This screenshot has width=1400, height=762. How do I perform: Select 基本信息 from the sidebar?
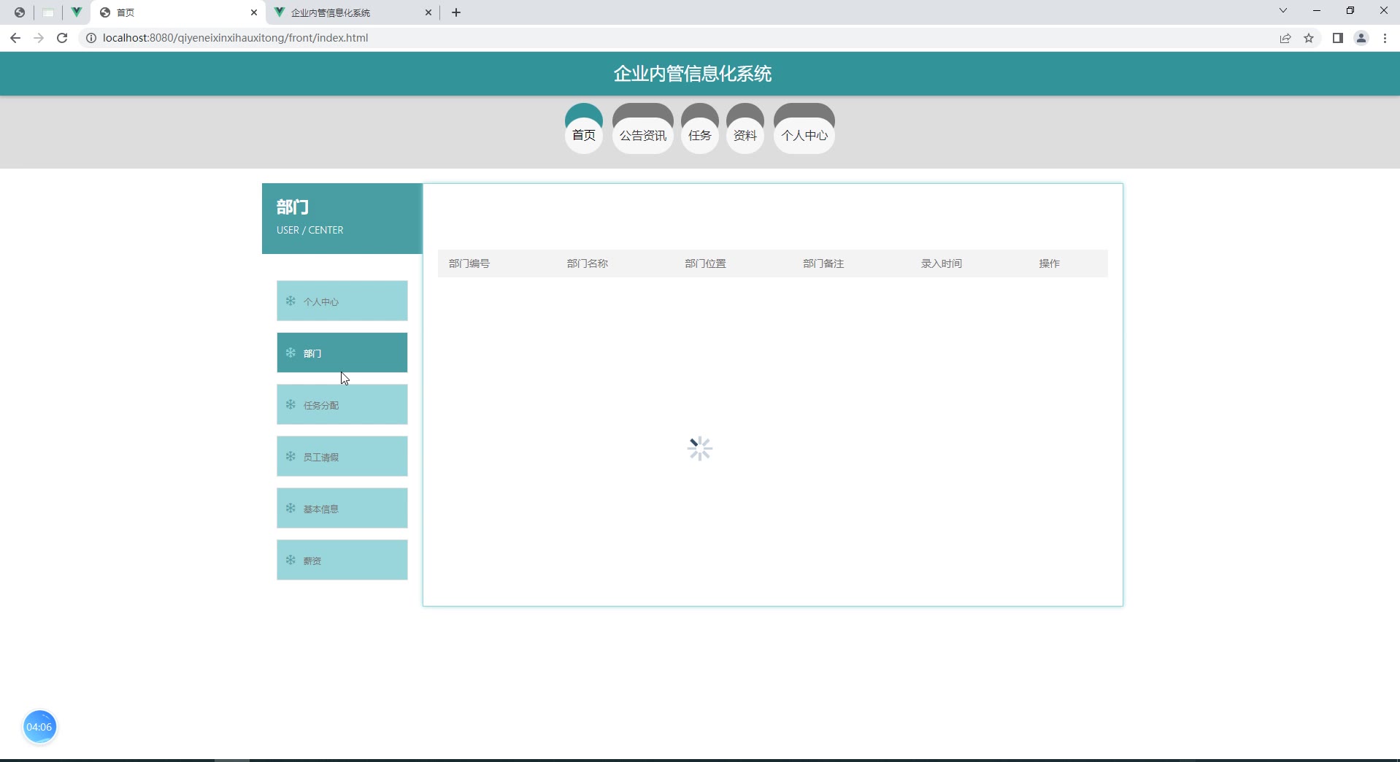pos(342,509)
